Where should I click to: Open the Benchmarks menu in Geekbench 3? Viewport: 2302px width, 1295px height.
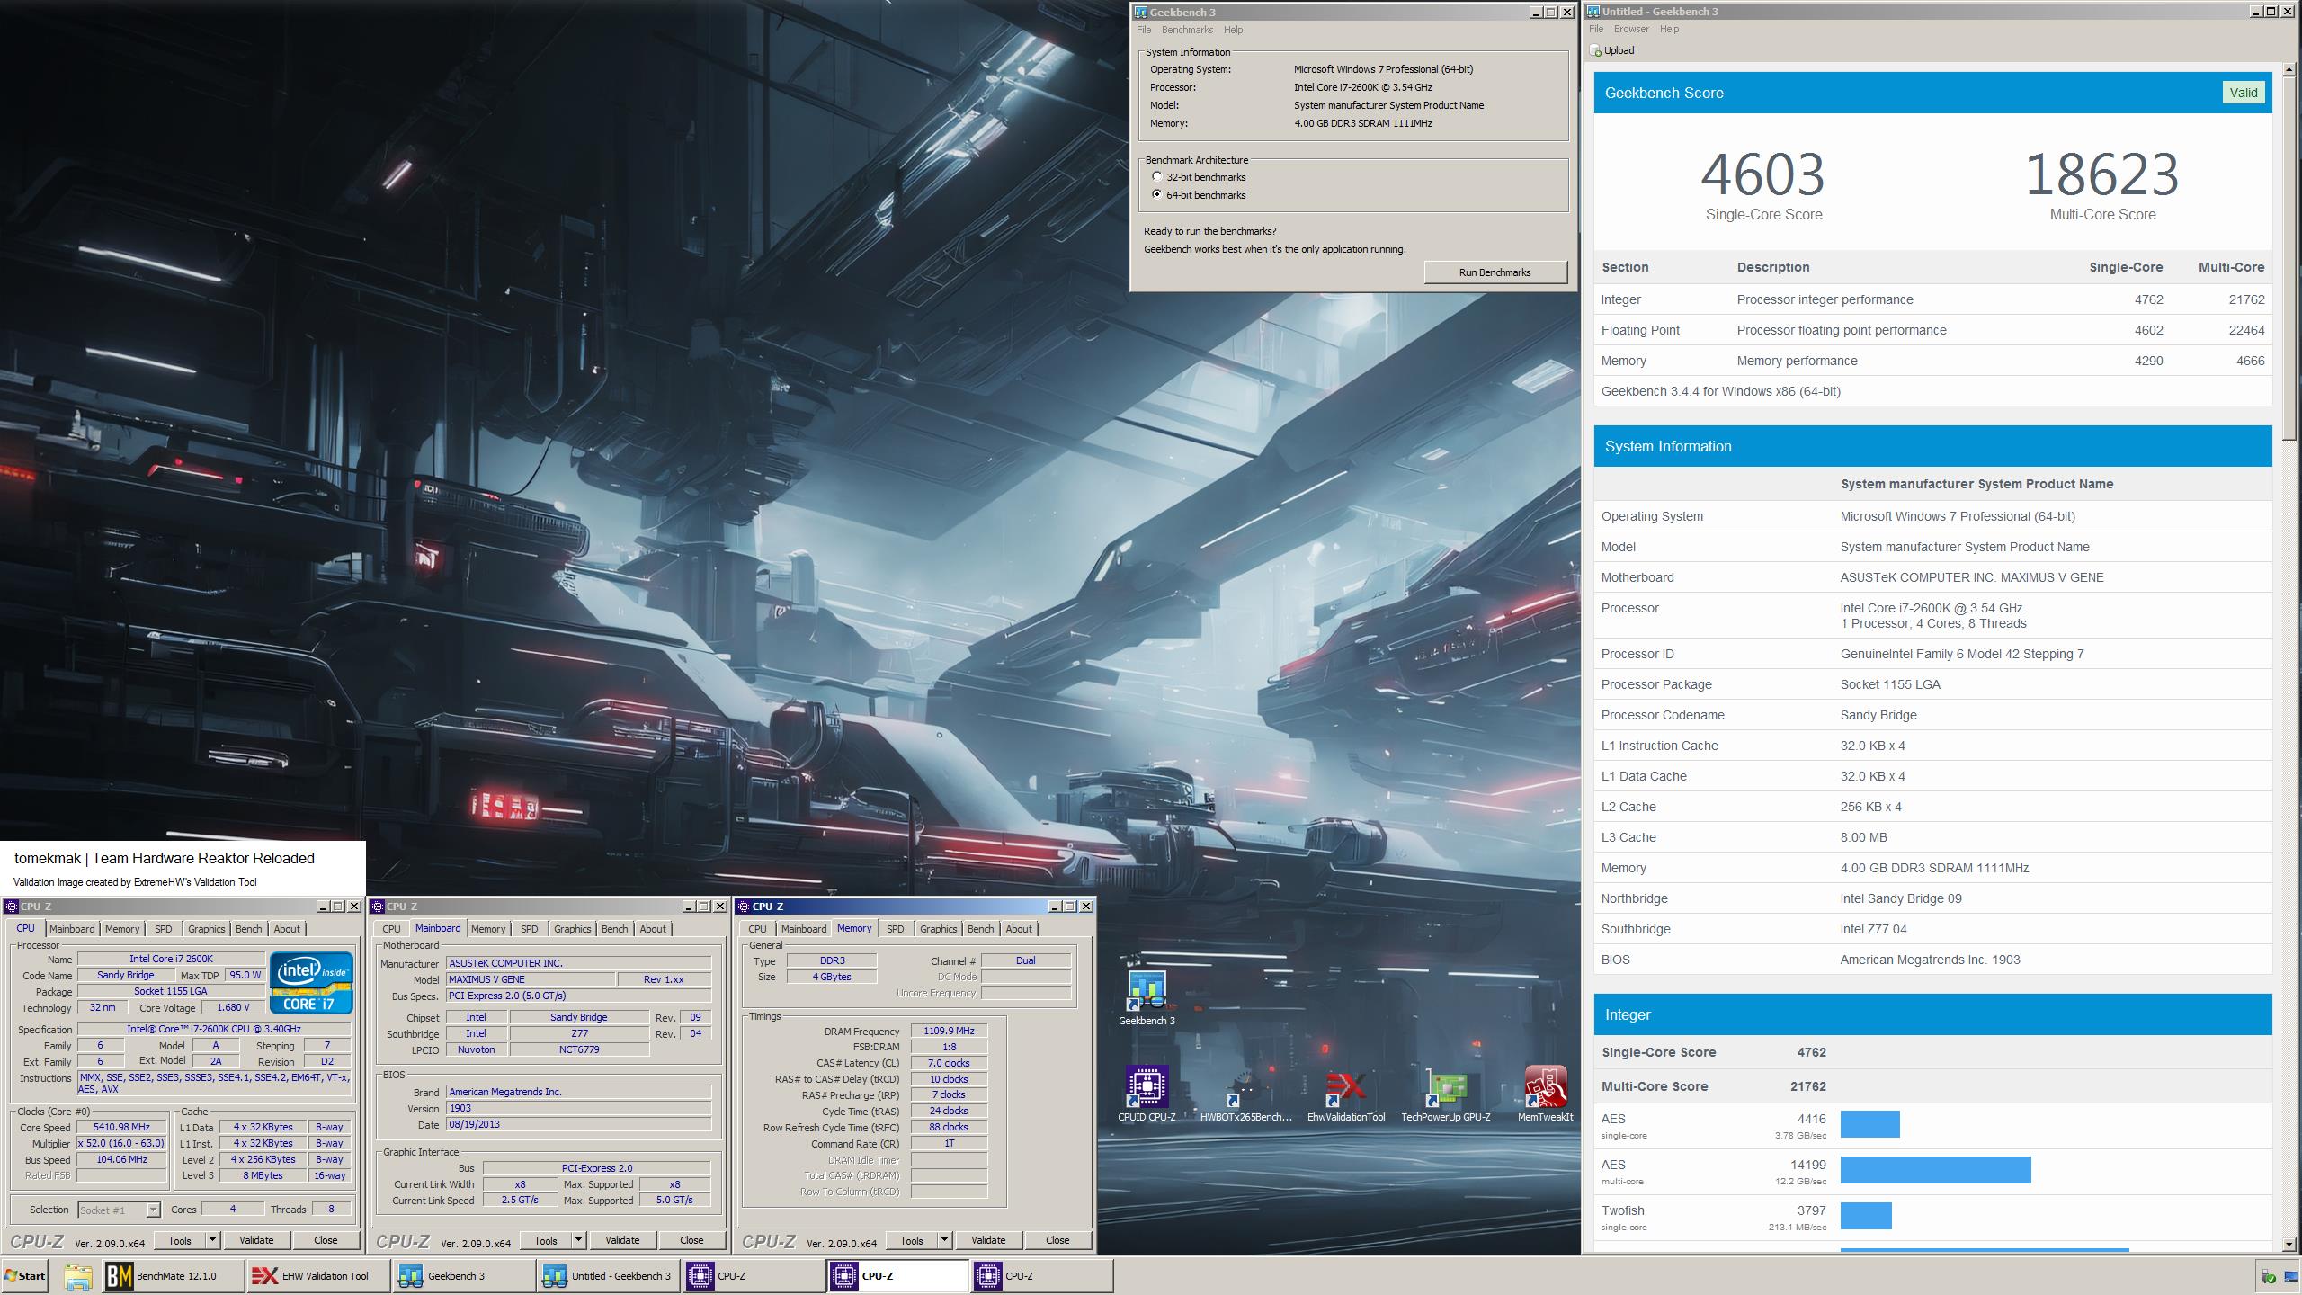(x=1187, y=30)
